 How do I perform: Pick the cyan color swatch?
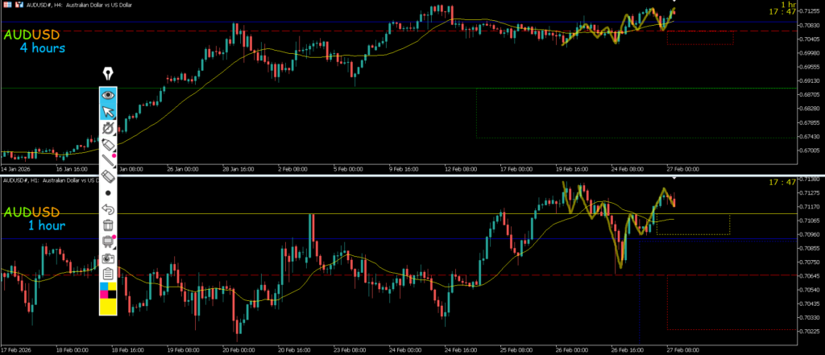[103, 287]
